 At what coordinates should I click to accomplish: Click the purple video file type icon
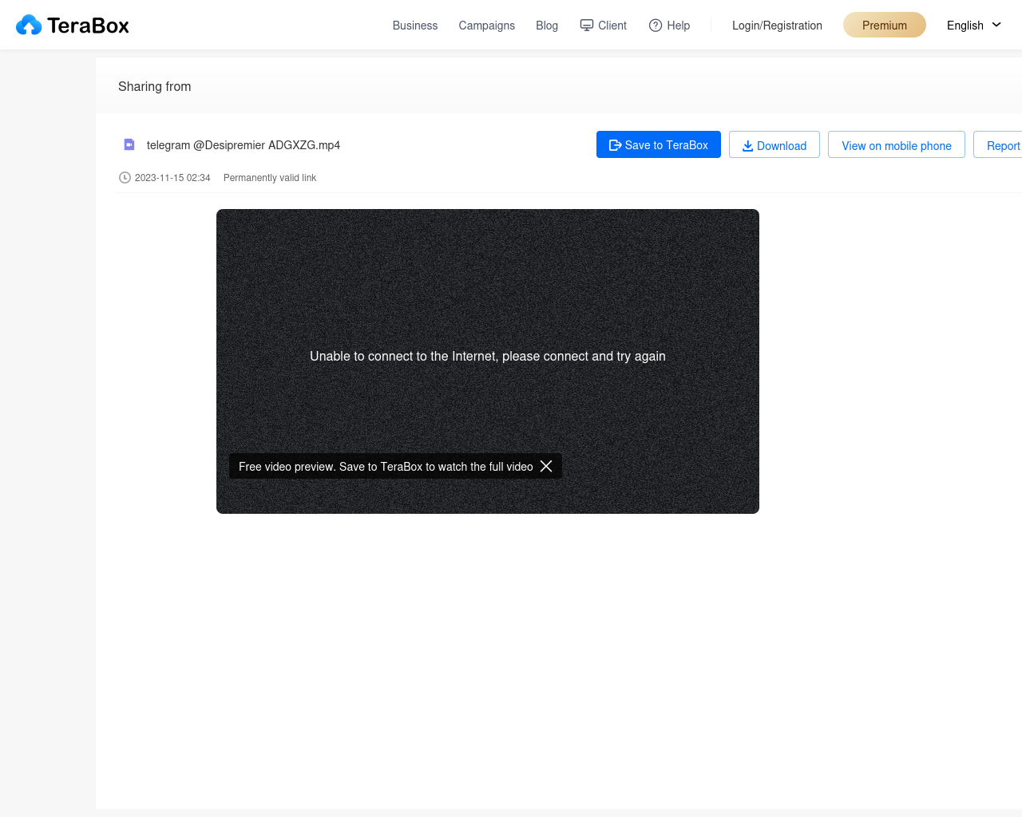129,144
